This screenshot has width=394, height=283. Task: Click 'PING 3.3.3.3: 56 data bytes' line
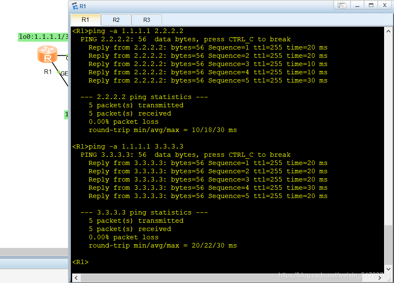coord(185,155)
